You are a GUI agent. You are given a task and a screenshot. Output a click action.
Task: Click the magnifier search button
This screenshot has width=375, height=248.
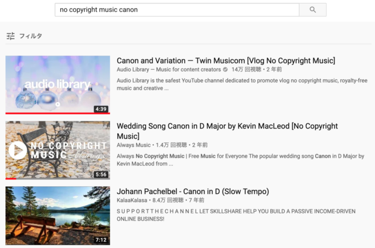coord(312,10)
